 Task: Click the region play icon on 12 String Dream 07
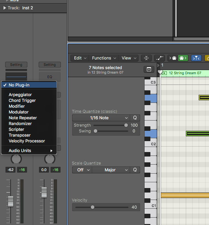click(x=165, y=73)
